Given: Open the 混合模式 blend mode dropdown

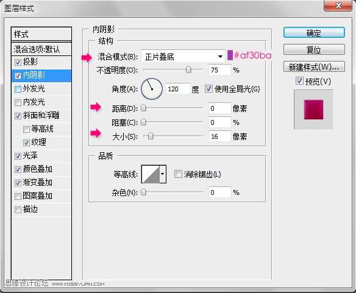Looking at the screenshot, I should (183, 57).
